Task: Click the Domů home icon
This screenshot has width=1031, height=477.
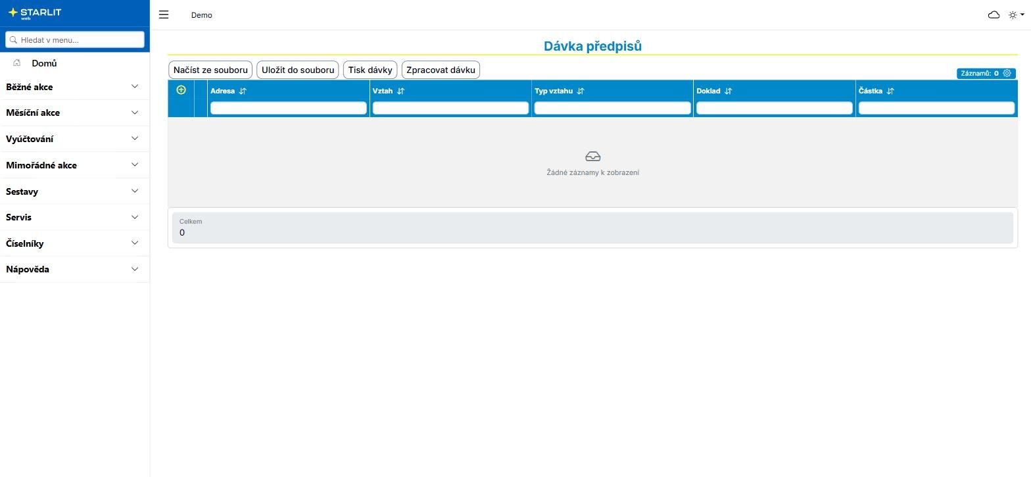Action: coord(17,63)
